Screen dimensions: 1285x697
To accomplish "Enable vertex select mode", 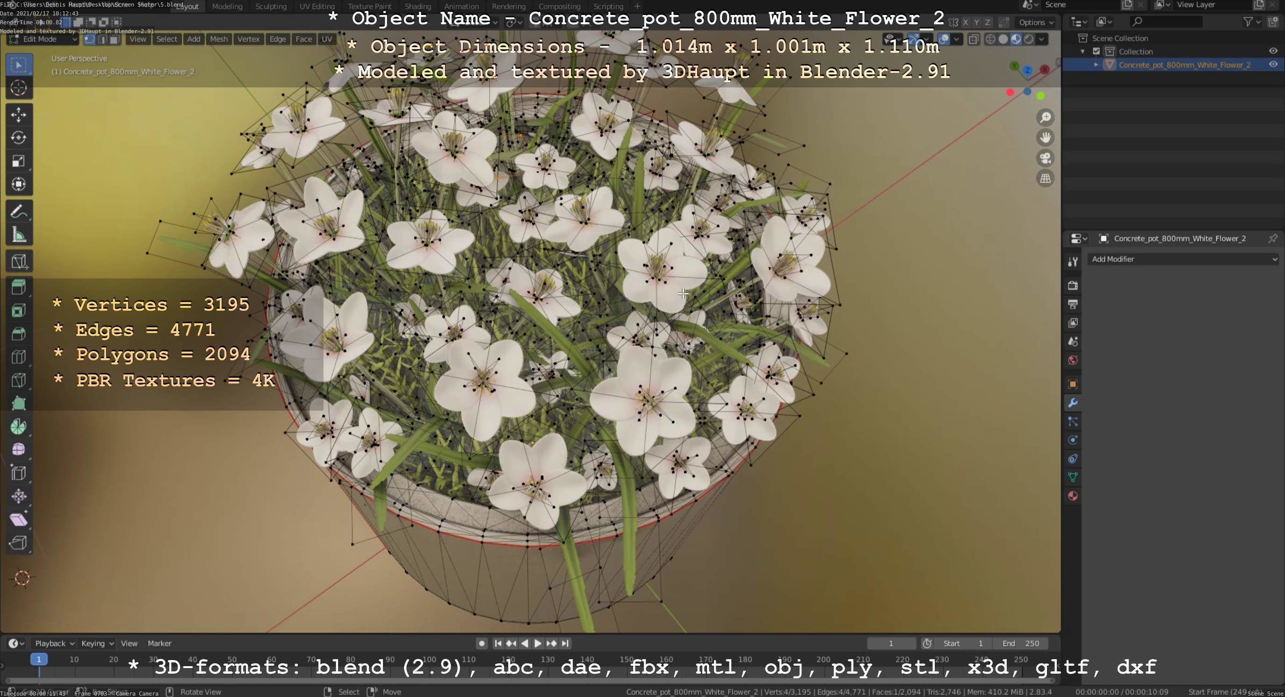I will (x=90, y=39).
